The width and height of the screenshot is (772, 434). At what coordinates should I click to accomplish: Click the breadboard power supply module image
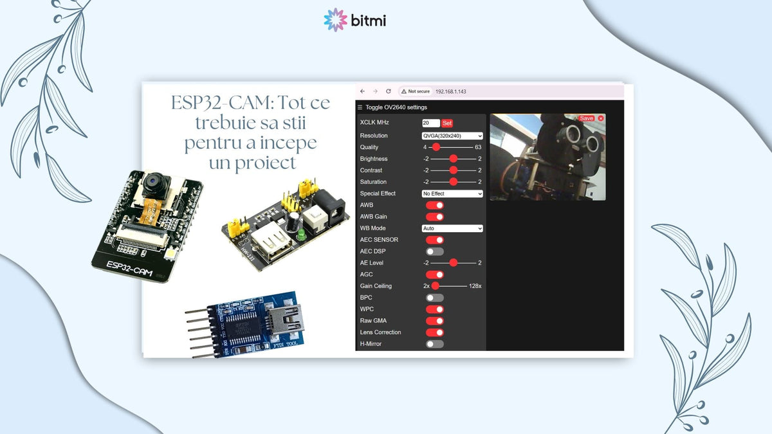[x=284, y=224]
